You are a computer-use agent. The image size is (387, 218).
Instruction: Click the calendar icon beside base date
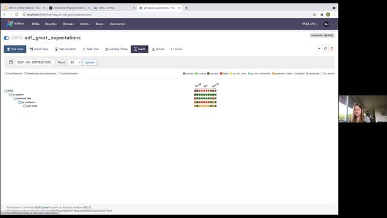point(11,62)
